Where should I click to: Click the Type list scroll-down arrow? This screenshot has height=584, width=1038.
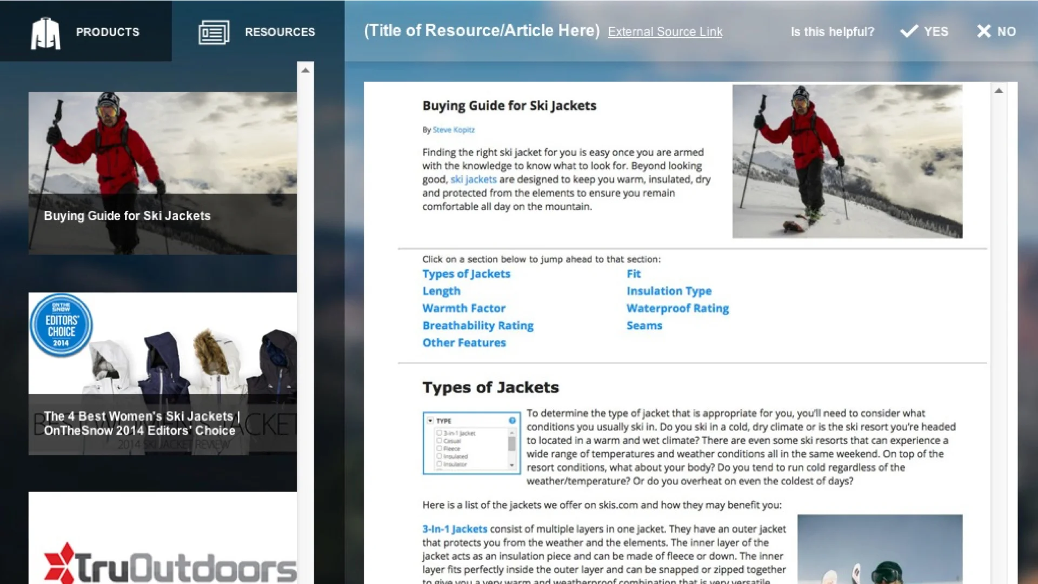click(512, 465)
